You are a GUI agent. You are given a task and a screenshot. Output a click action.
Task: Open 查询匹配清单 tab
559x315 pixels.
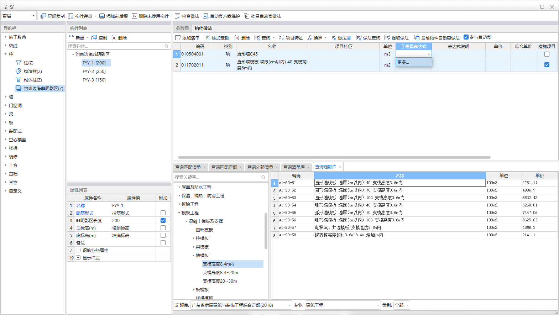188,167
